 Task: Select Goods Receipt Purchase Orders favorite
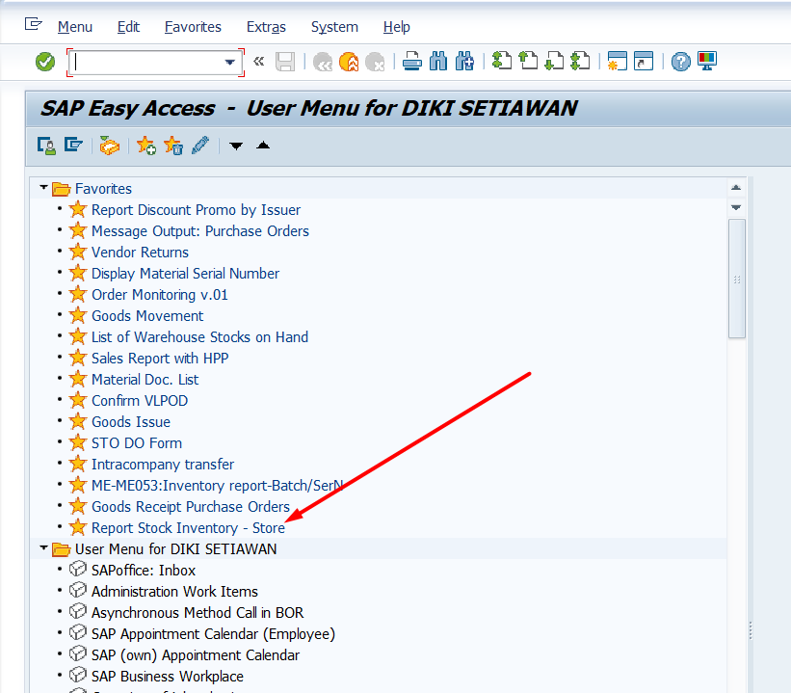(190, 507)
